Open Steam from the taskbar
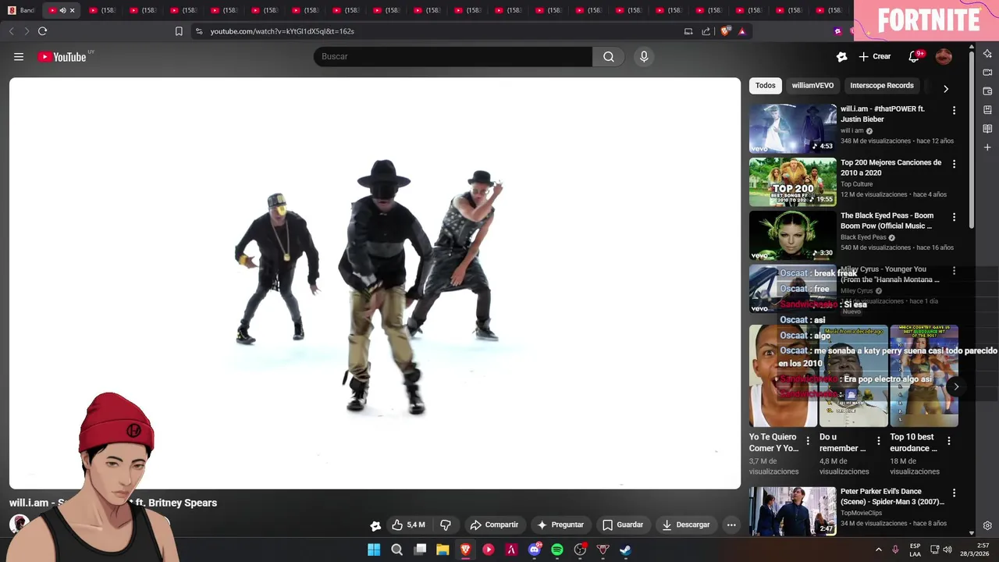Screen dimensions: 999x562 (625, 550)
